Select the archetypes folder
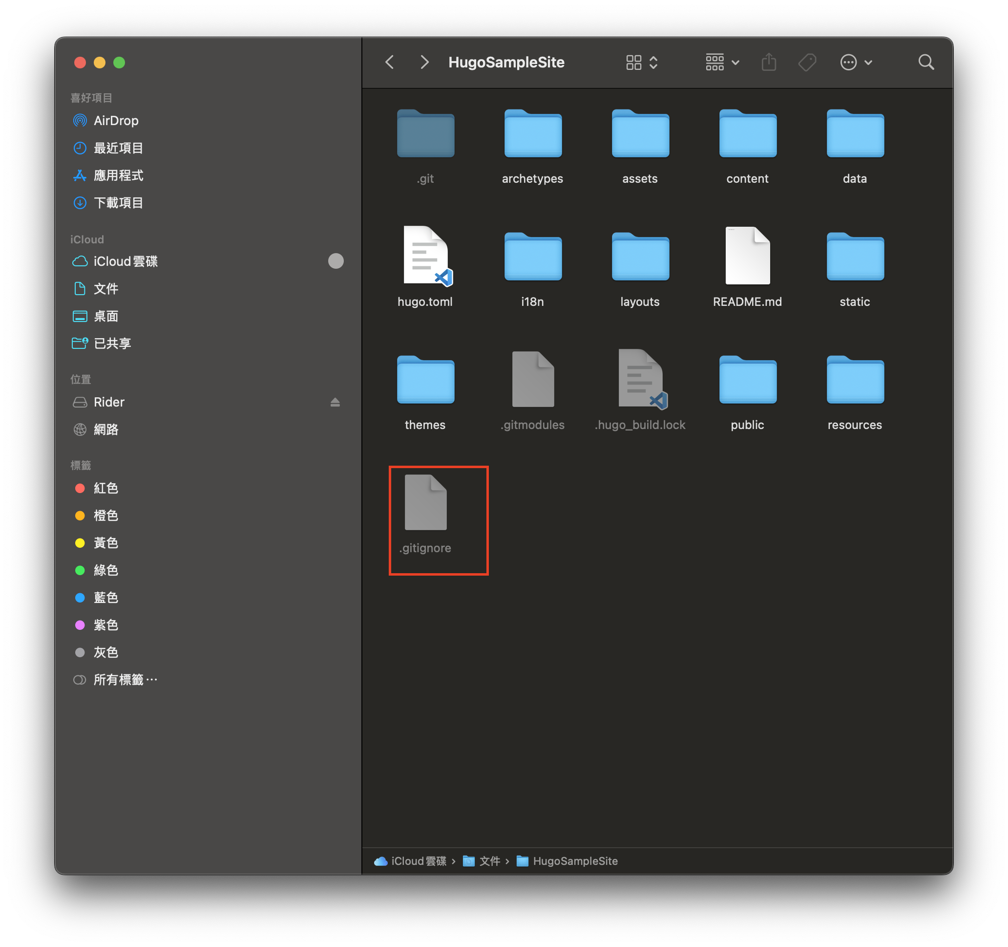Viewport: 1008px width, 947px height. (532, 147)
